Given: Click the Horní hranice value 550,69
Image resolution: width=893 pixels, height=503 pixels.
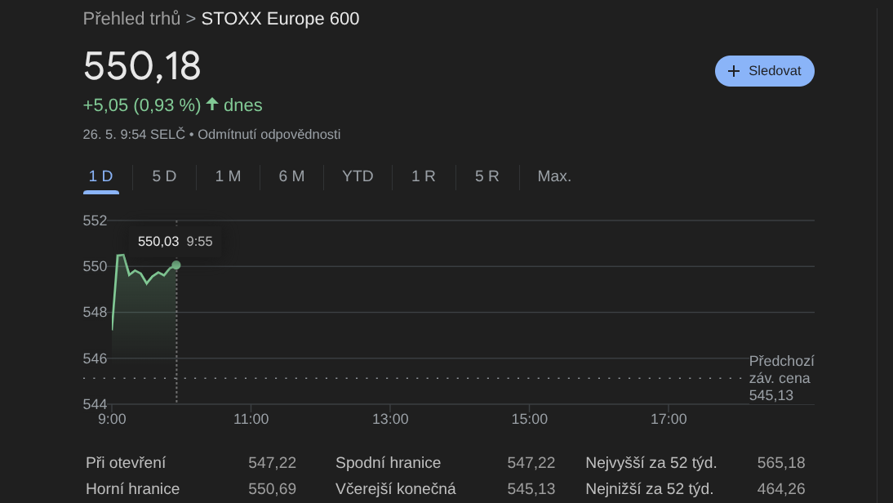Looking at the screenshot, I should 273,489.
